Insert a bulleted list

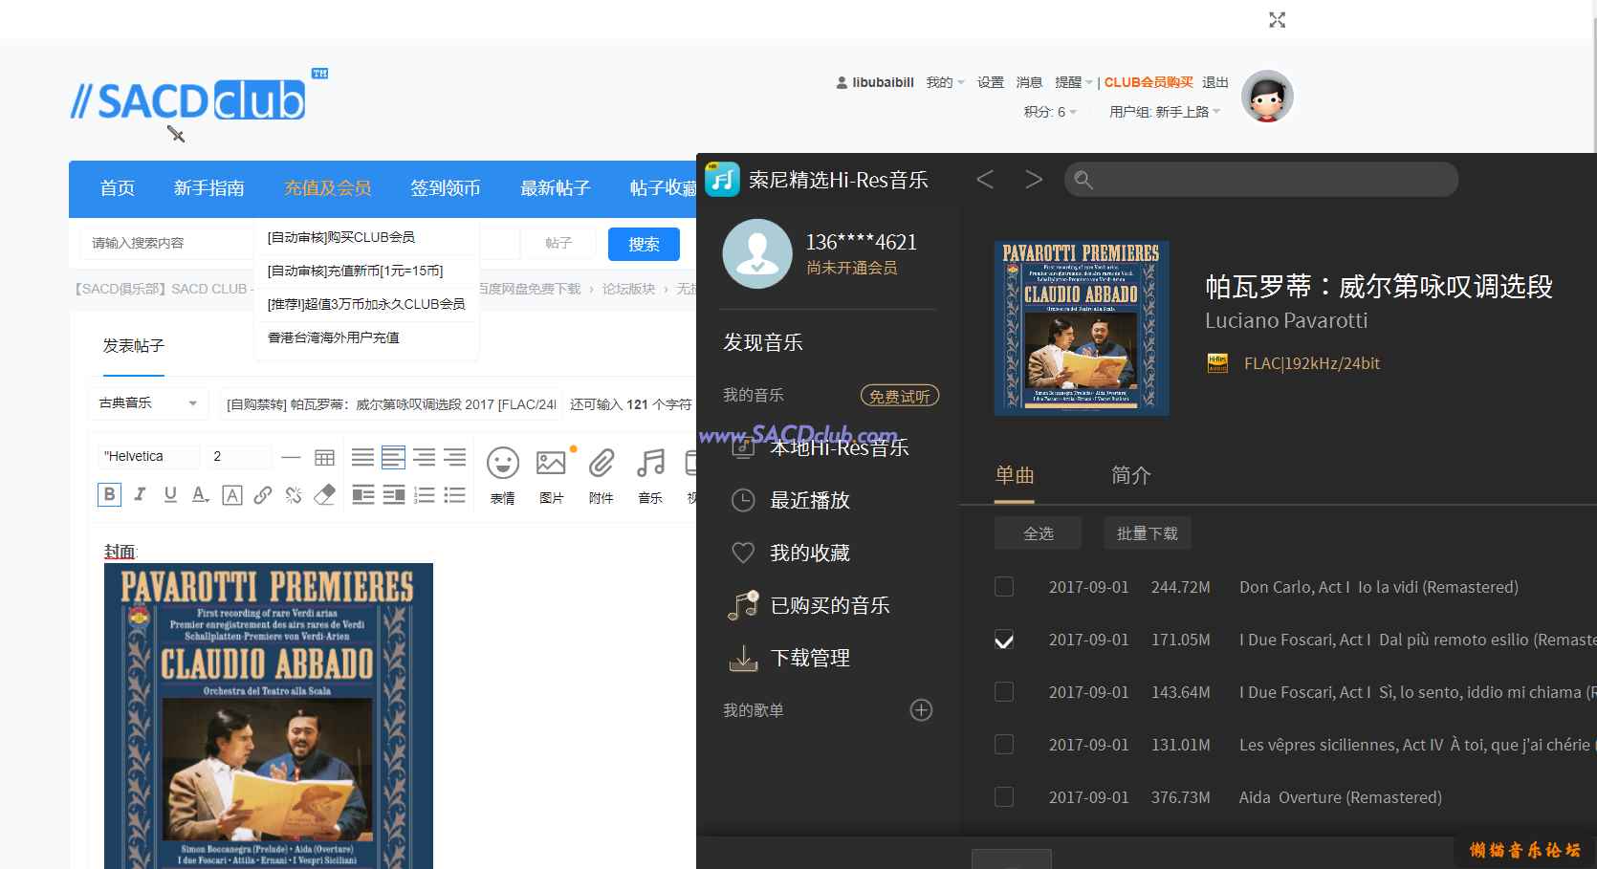[454, 494]
